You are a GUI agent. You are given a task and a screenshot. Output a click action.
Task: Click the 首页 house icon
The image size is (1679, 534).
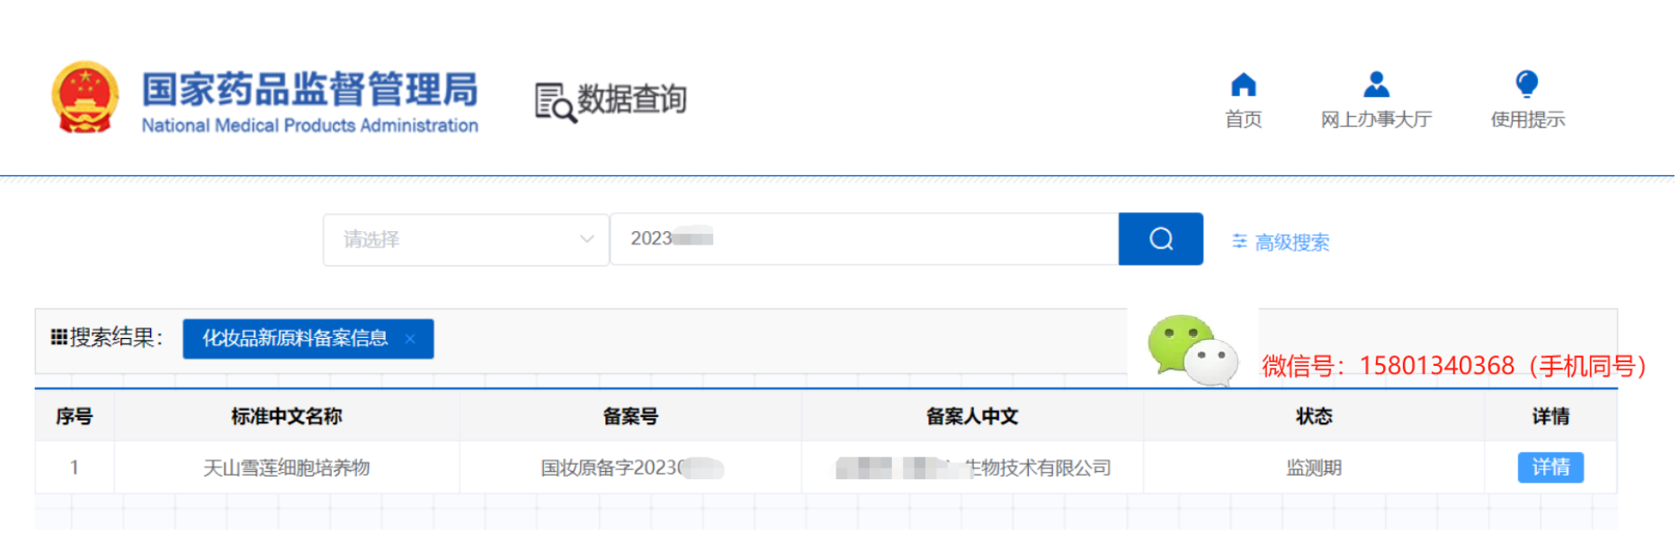point(1243,85)
